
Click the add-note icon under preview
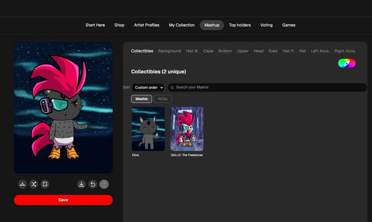point(45,184)
